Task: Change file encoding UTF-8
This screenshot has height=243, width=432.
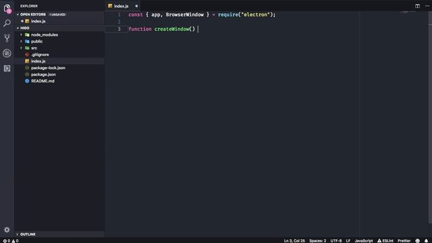Action: (336, 240)
